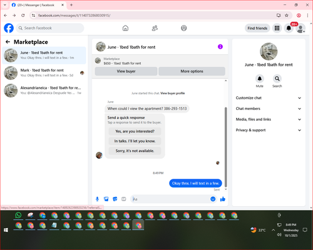313x250 pixels.
Task: Attach a photo with the image icon
Action: [x=106, y=199]
